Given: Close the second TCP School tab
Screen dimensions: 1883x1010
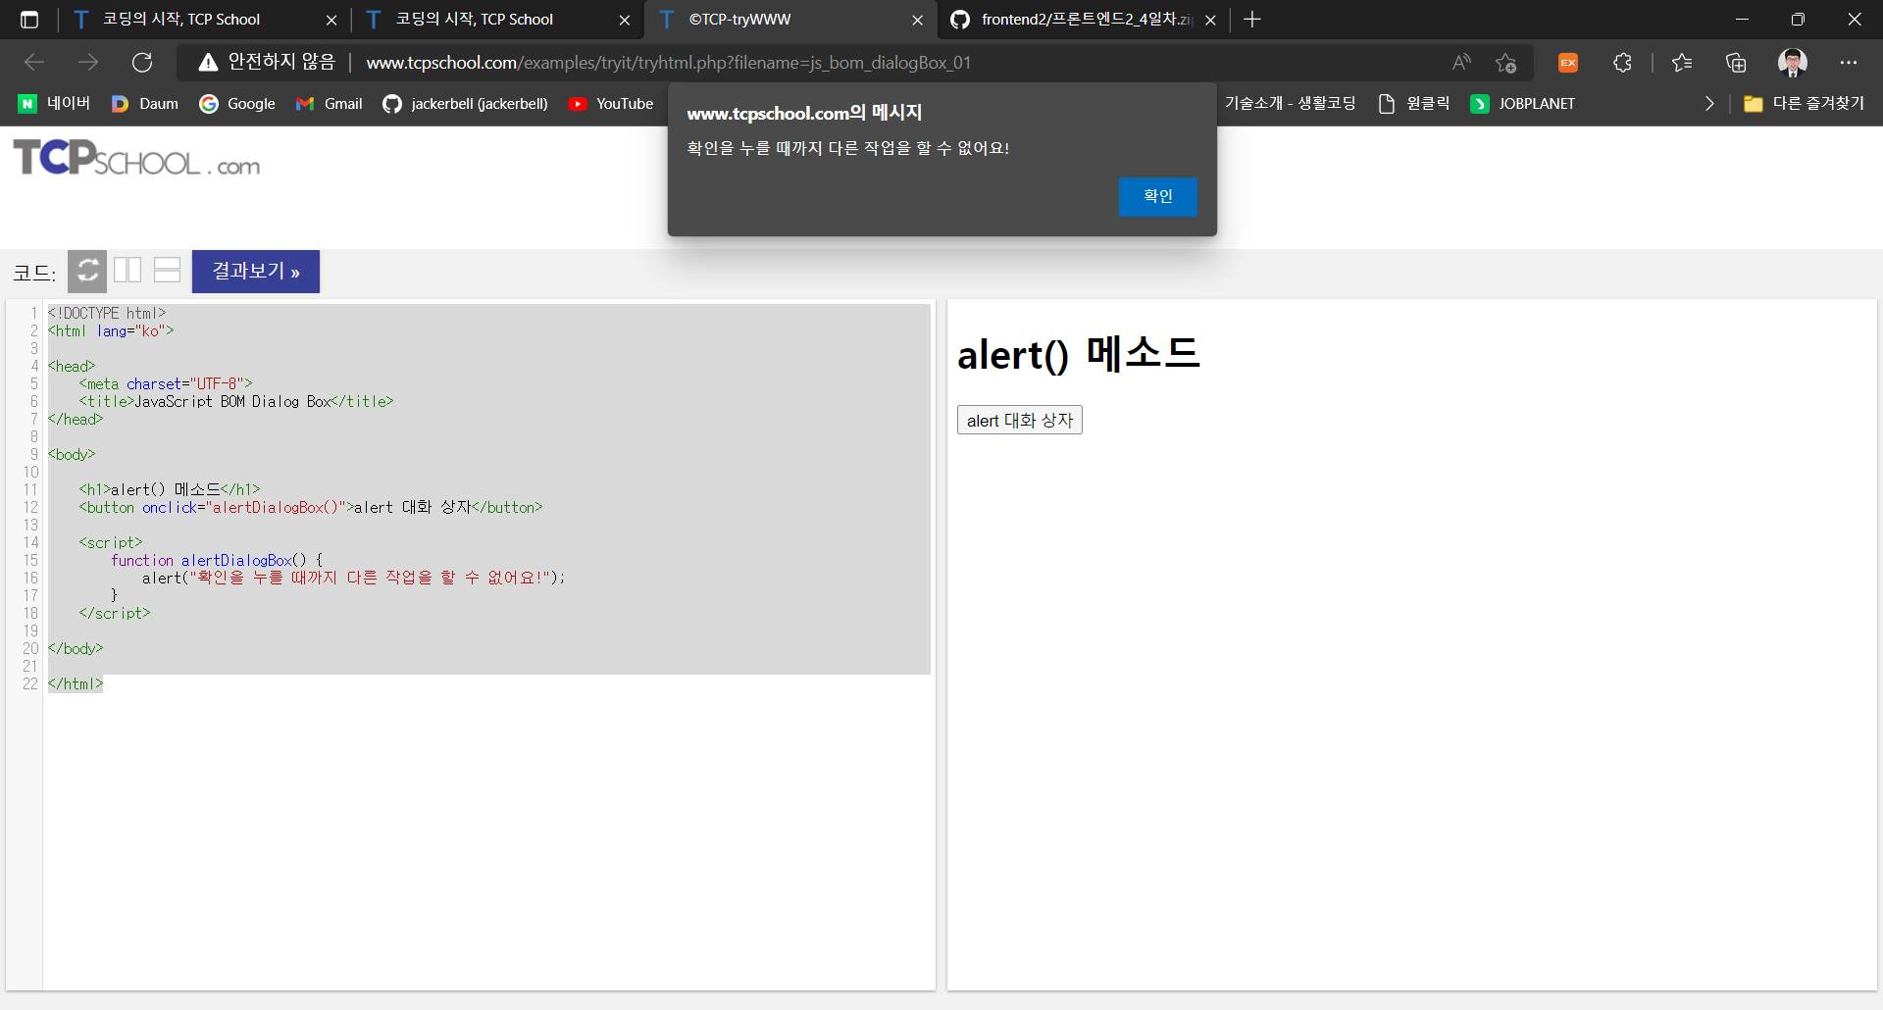Looking at the screenshot, I should (625, 20).
